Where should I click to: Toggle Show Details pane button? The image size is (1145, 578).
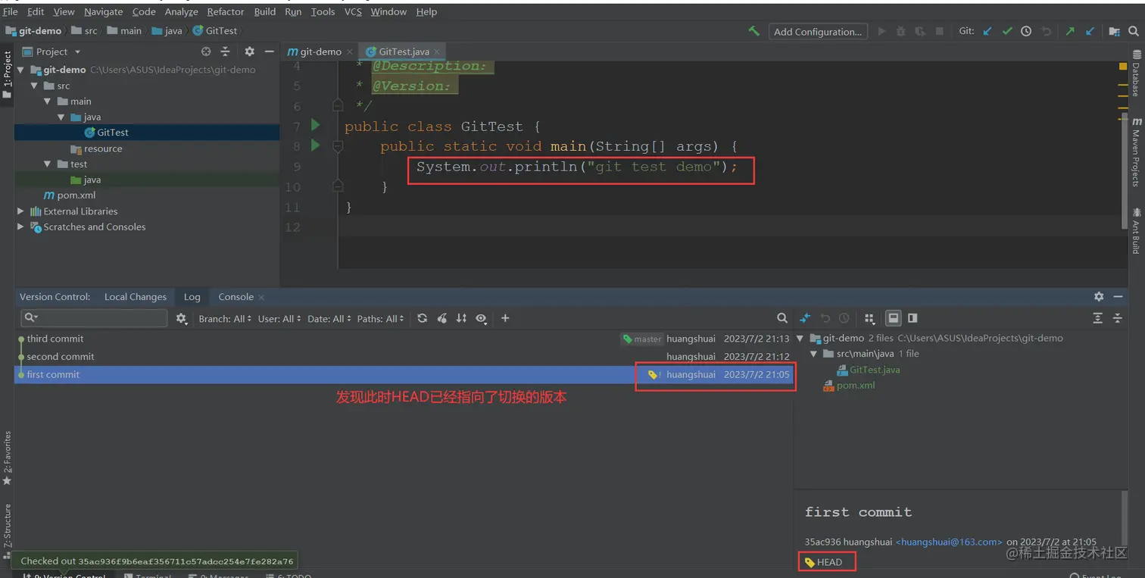click(894, 318)
